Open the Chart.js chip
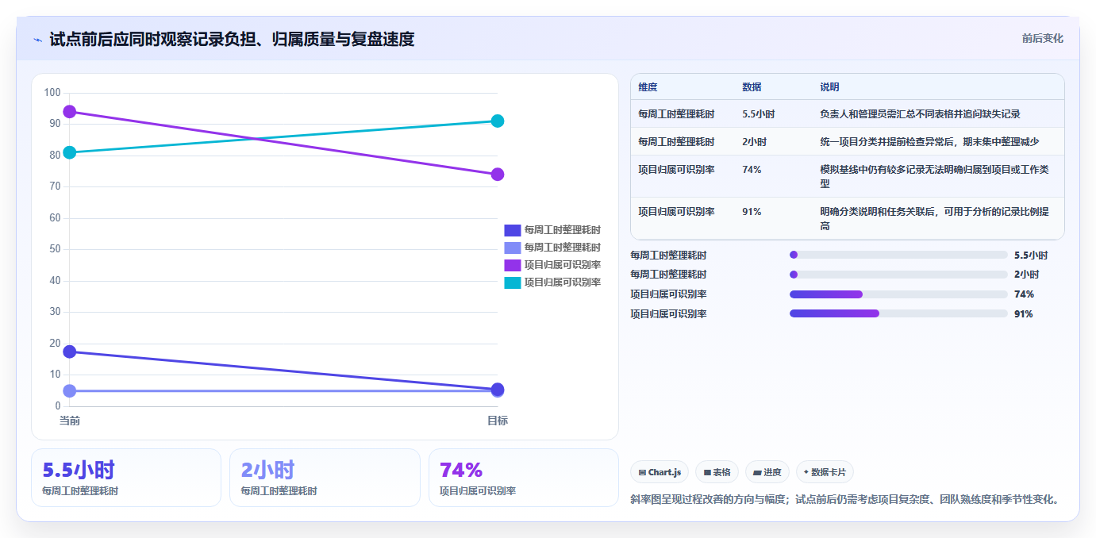This screenshot has width=1096, height=538. coord(660,472)
